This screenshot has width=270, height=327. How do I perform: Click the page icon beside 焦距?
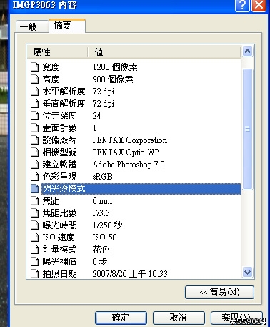tap(34, 201)
